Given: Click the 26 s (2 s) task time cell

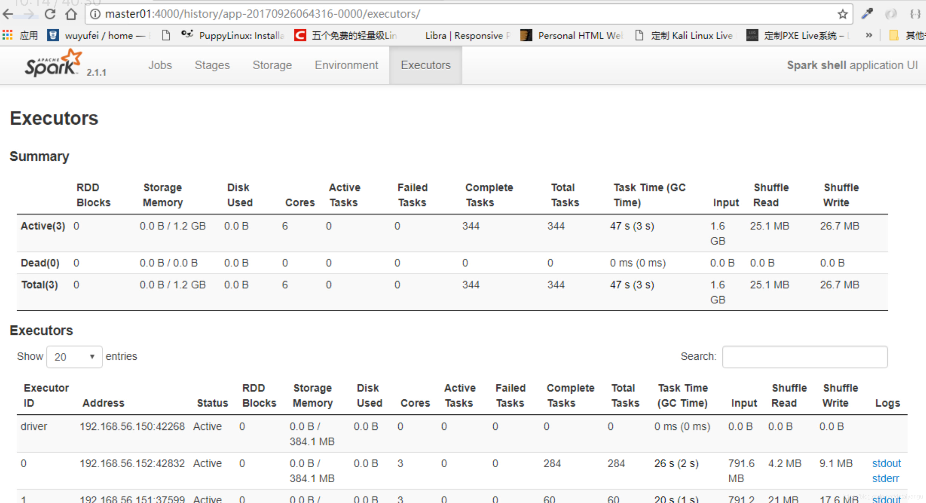Looking at the screenshot, I should 676,463.
